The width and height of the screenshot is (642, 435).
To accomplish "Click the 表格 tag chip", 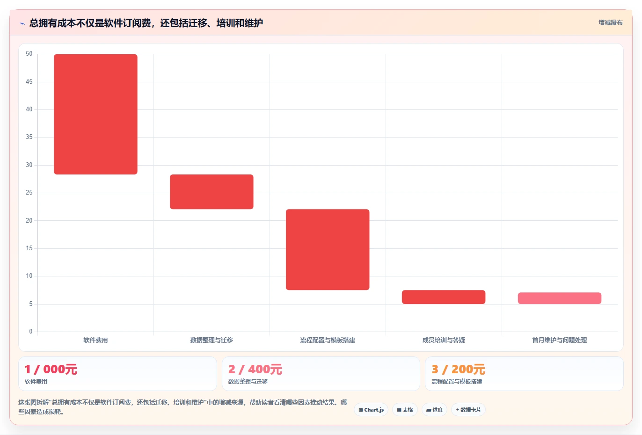I will 405,410.
